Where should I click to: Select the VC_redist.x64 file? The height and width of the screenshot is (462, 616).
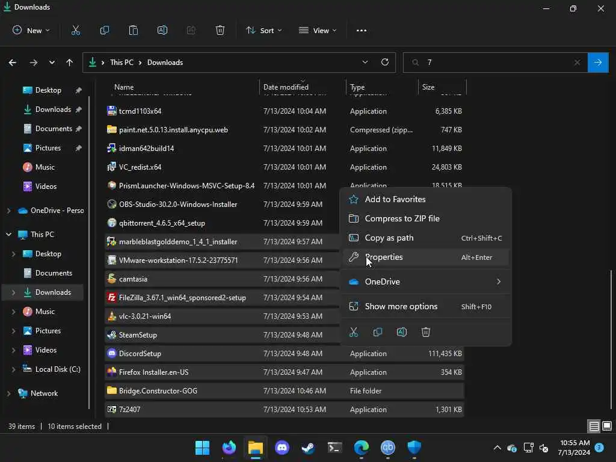[x=285, y=167]
